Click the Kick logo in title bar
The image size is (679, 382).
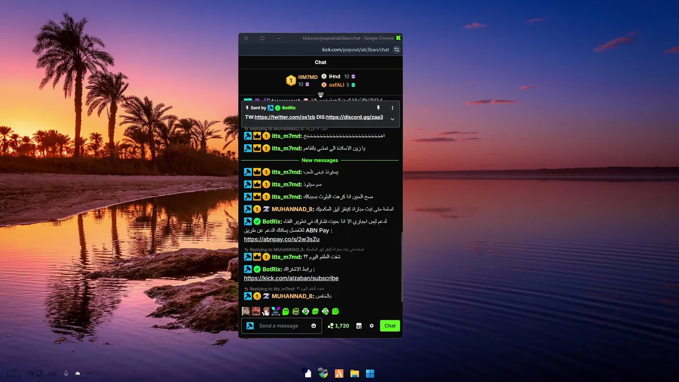398,38
